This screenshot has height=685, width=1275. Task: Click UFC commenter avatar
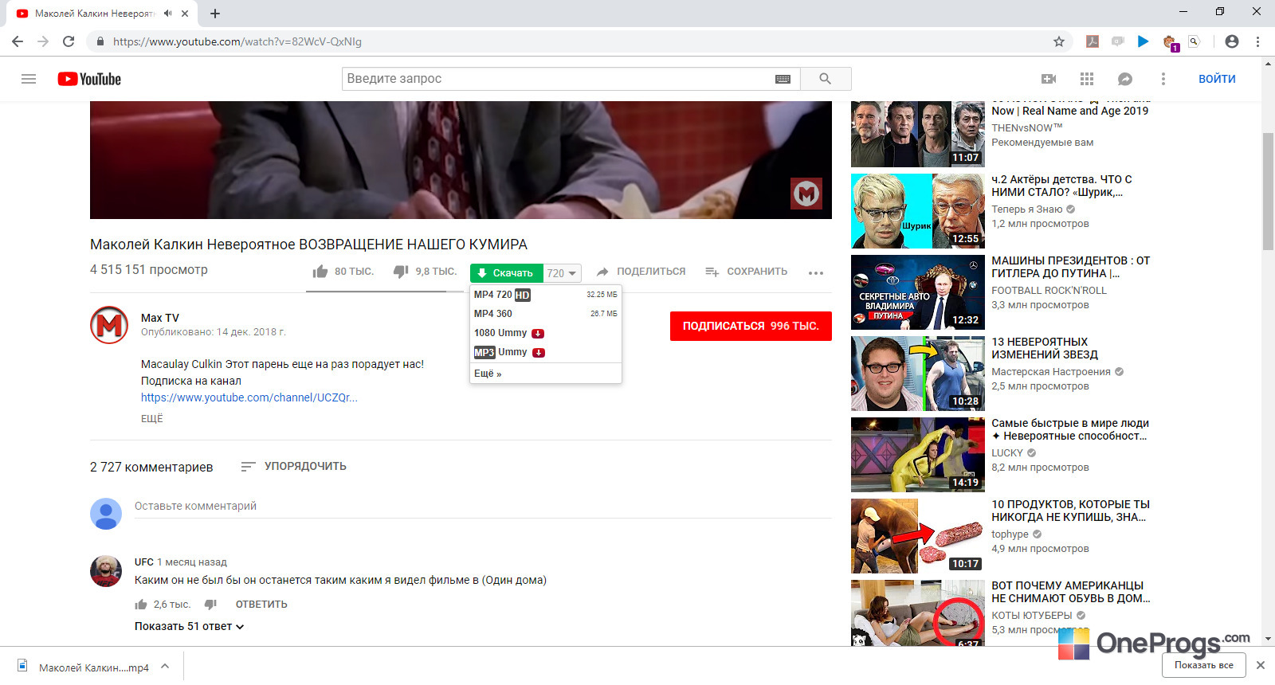click(106, 571)
